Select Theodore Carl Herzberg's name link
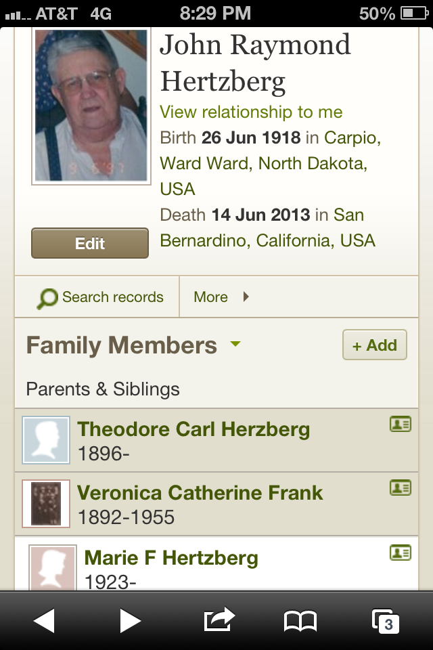The width and height of the screenshot is (433, 650). (x=194, y=429)
